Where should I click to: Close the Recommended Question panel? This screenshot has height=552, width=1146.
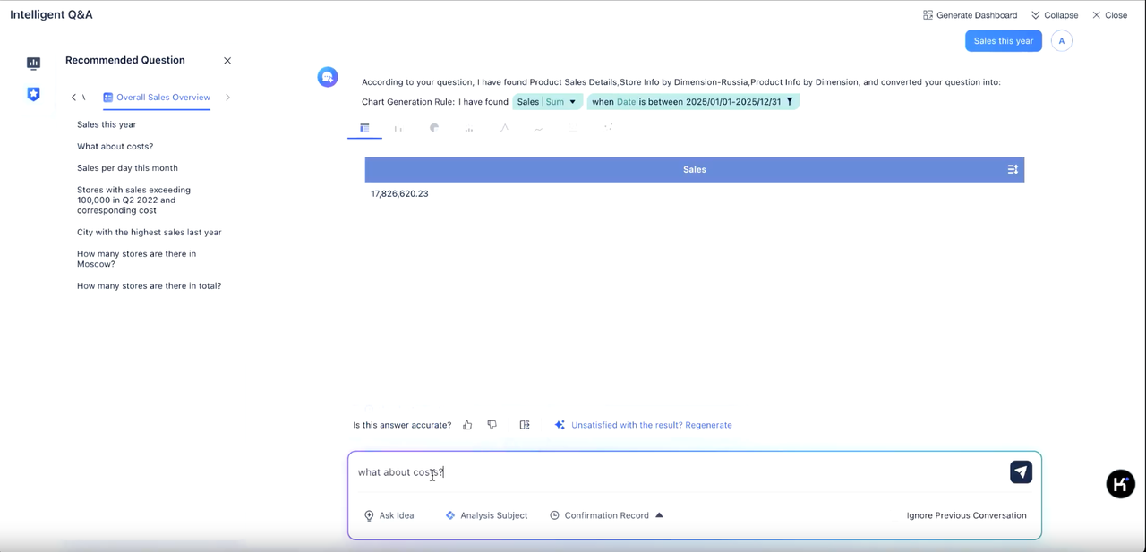click(227, 61)
